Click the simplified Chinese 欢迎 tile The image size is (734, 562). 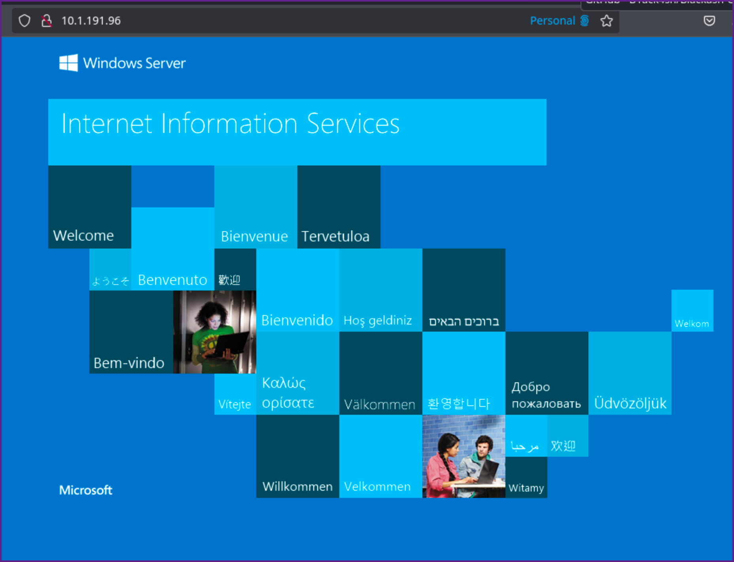tap(568, 436)
